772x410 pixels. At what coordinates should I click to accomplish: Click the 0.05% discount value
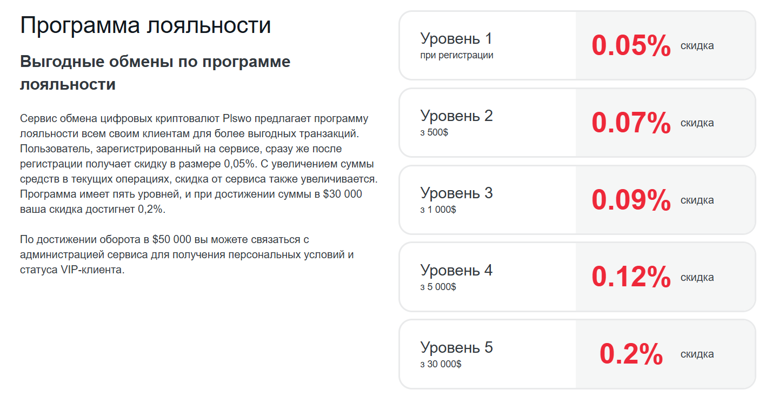631,45
